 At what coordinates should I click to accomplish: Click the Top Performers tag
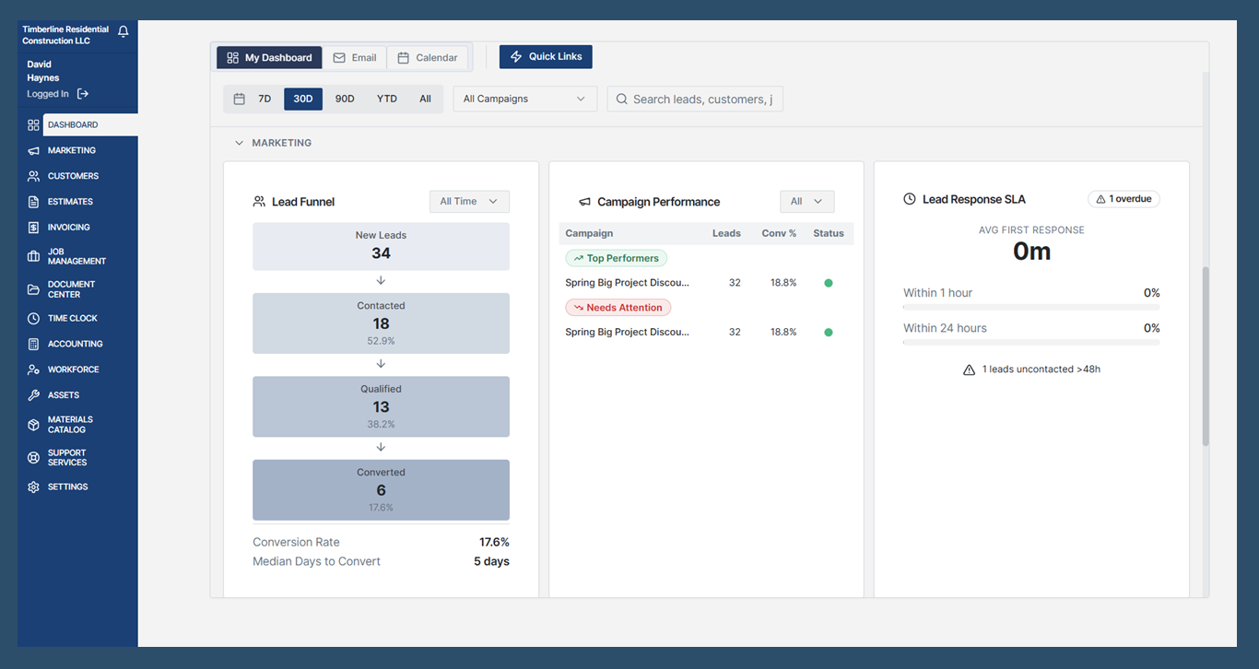pyautogui.click(x=616, y=258)
